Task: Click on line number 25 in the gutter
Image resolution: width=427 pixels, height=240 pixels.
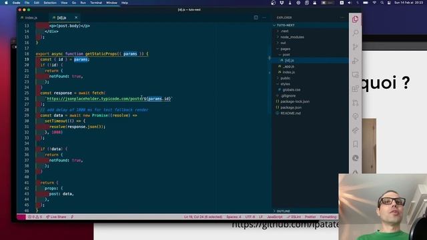Action: (27, 93)
